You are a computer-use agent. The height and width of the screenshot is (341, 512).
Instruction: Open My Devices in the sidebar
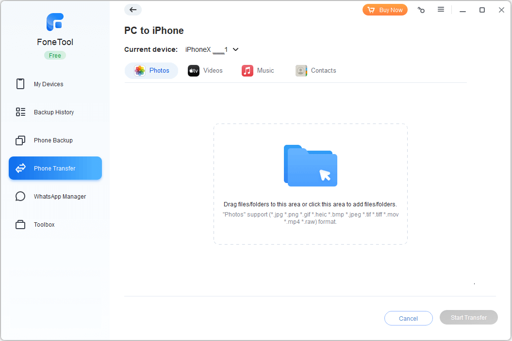[49, 84]
